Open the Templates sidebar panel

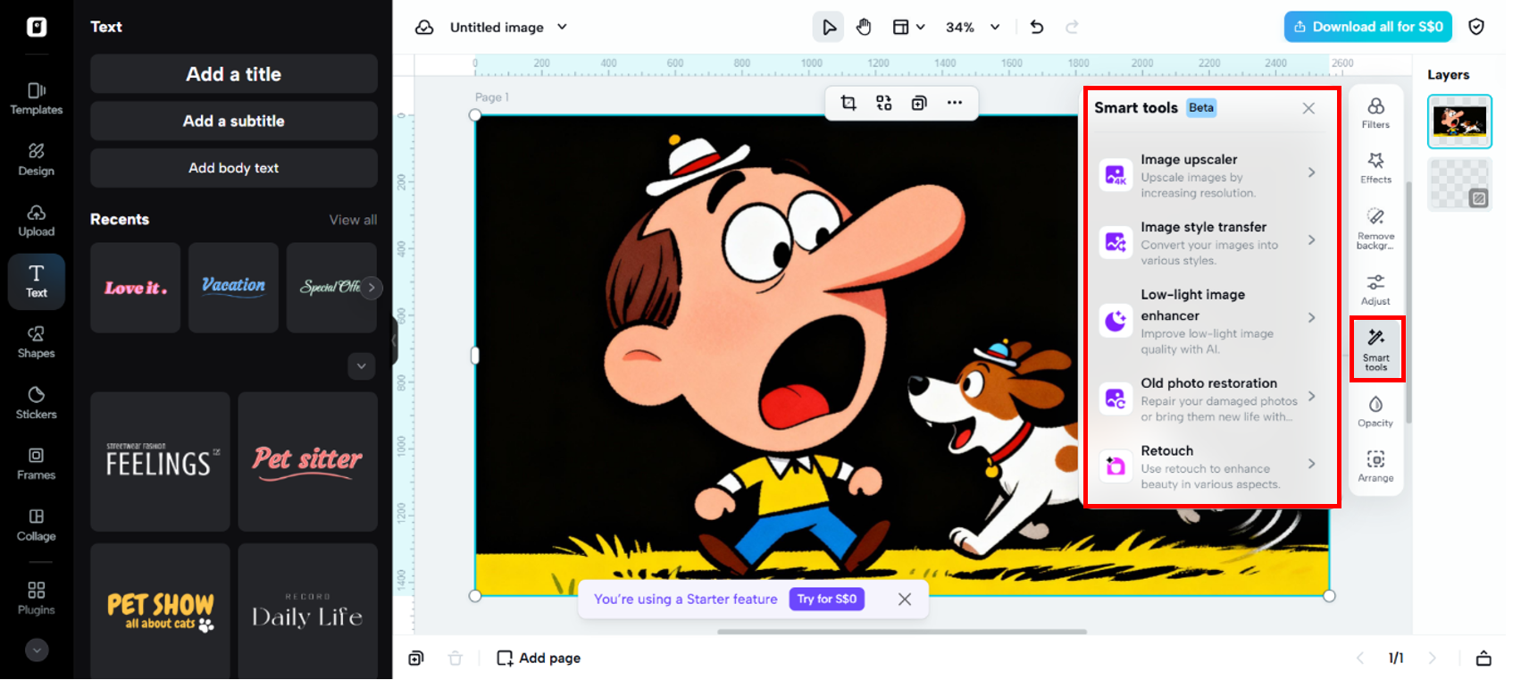(x=37, y=98)
